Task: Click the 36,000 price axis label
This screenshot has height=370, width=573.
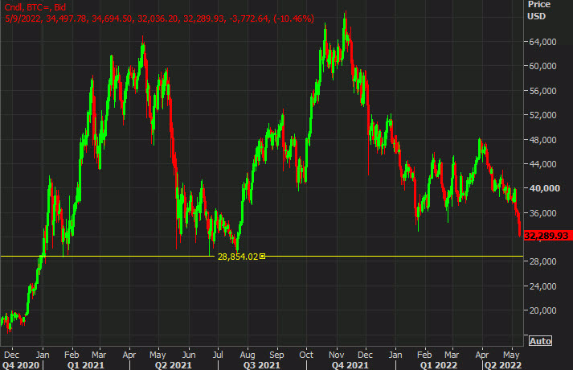Action: (542, 213)
